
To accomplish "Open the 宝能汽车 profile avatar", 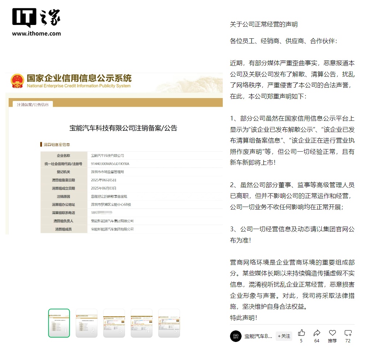I will coord(236,336).
